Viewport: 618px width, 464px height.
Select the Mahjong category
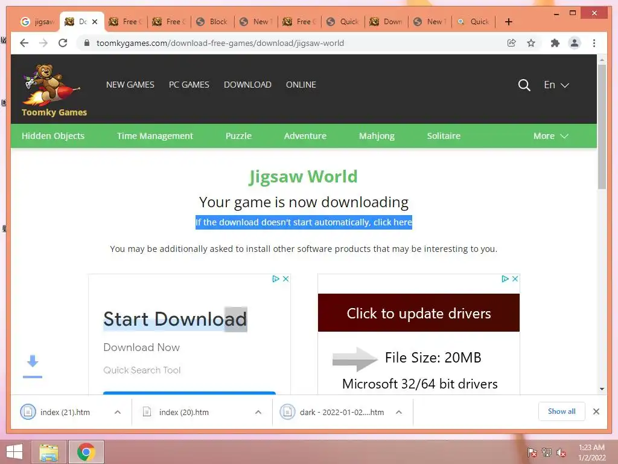tap(377, 136)
